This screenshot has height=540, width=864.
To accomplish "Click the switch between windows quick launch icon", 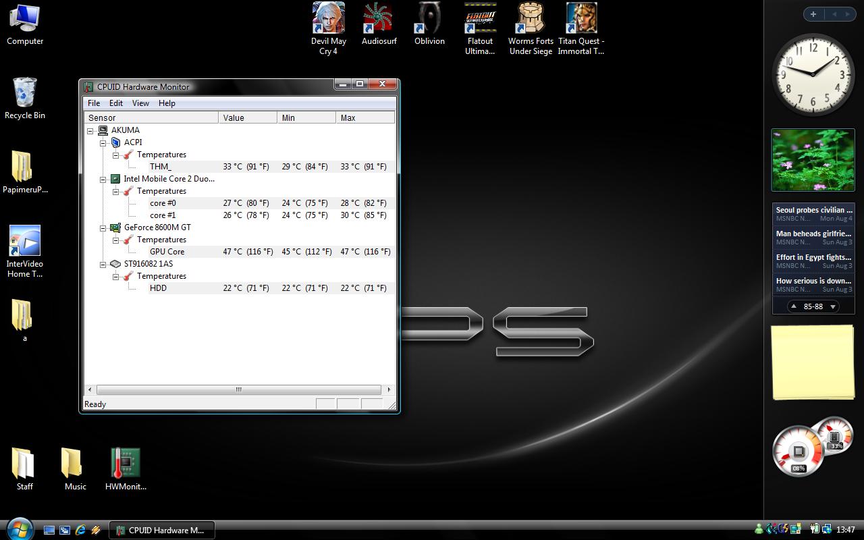I will coord(65,530).
